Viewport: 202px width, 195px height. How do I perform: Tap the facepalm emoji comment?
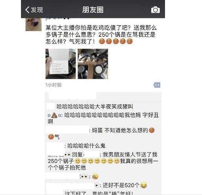[x=95, y=176]
